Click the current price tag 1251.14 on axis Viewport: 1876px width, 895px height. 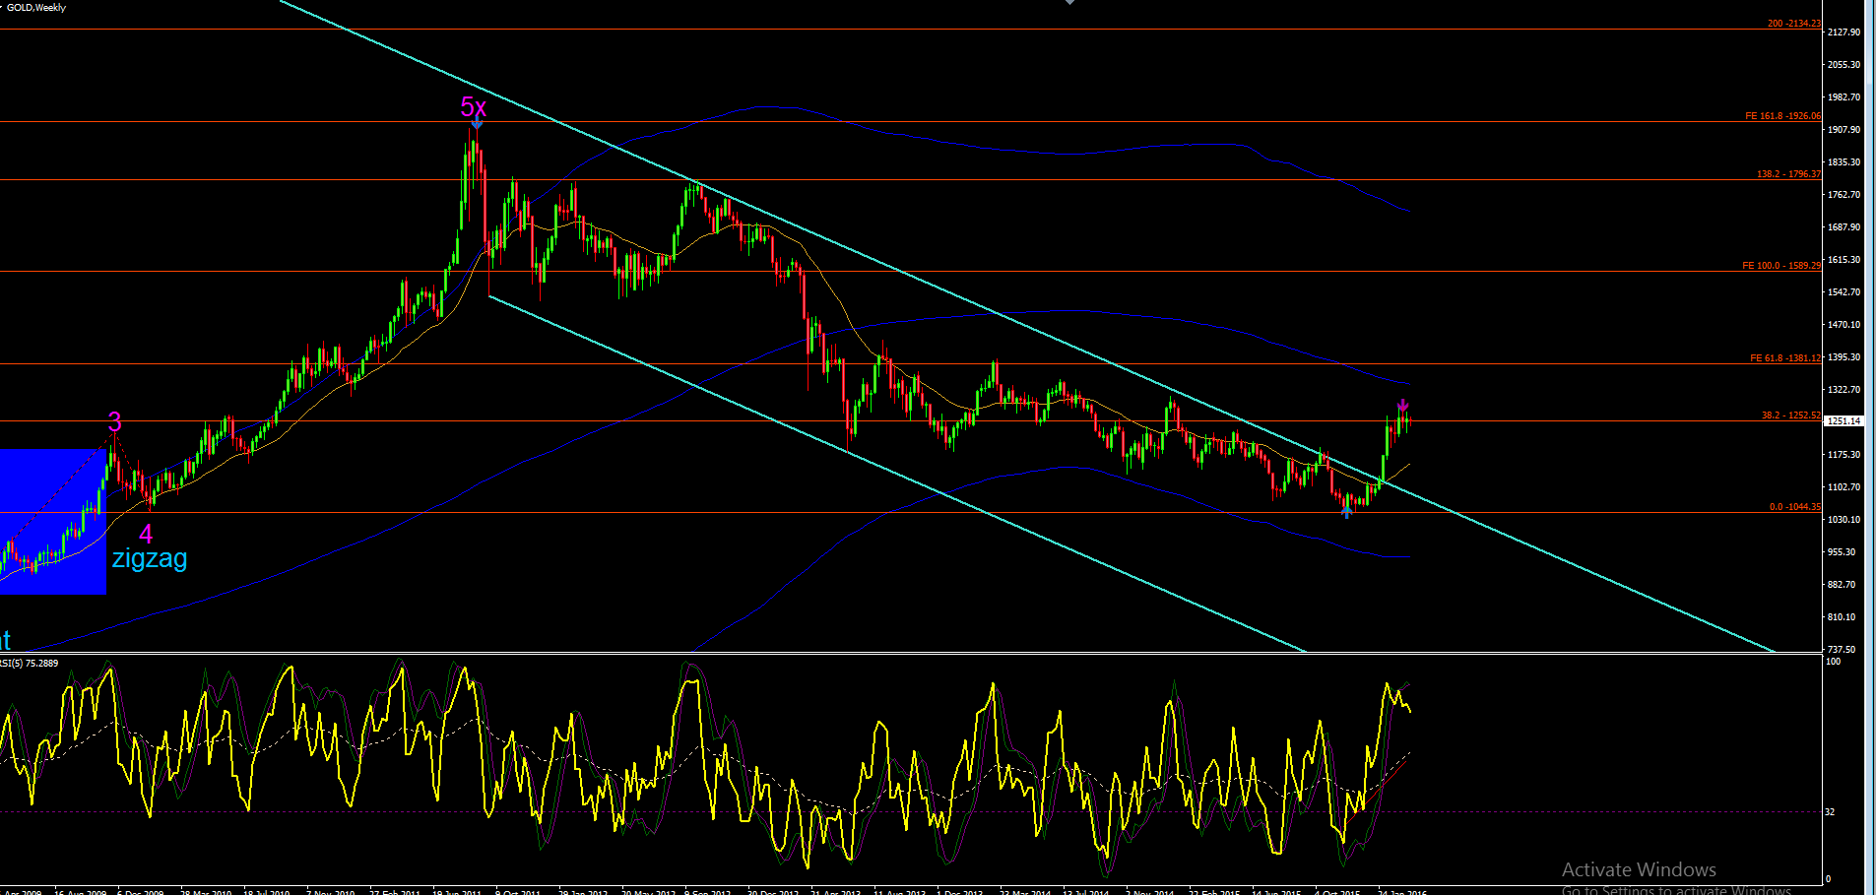(x=1844, y=421)
